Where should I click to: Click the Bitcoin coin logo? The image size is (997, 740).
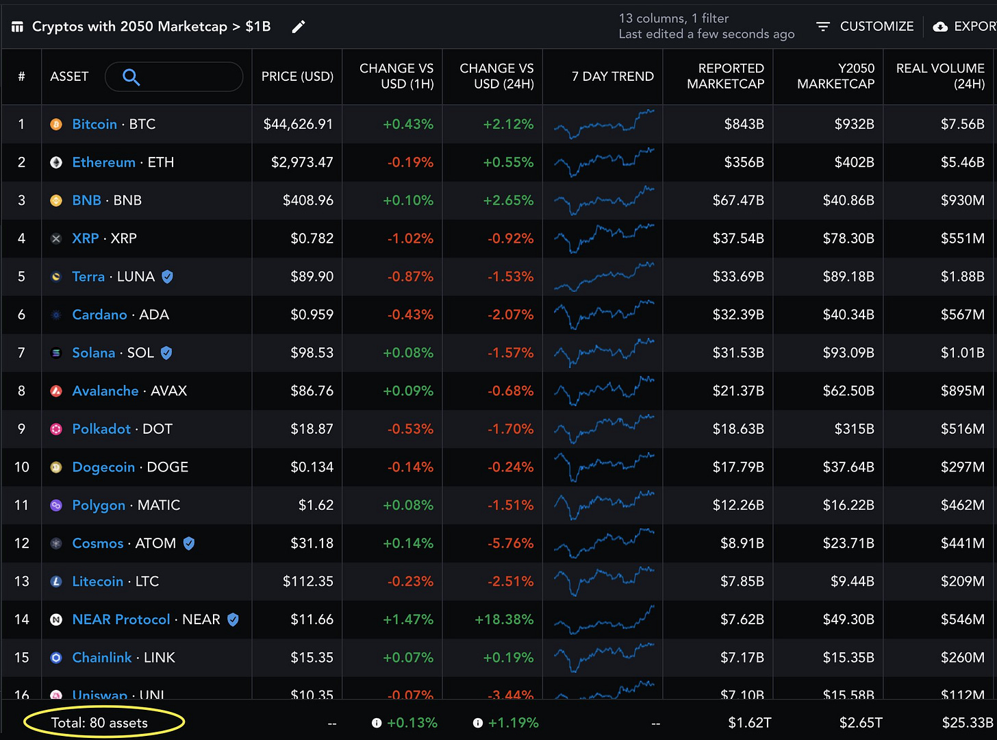pos(56,125)
